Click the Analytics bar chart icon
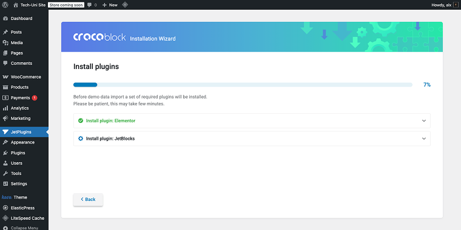 [x=5, y=108]
